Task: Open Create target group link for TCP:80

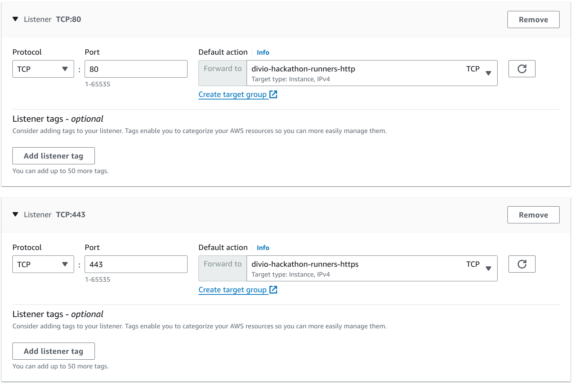Action: tap(232, 95)
